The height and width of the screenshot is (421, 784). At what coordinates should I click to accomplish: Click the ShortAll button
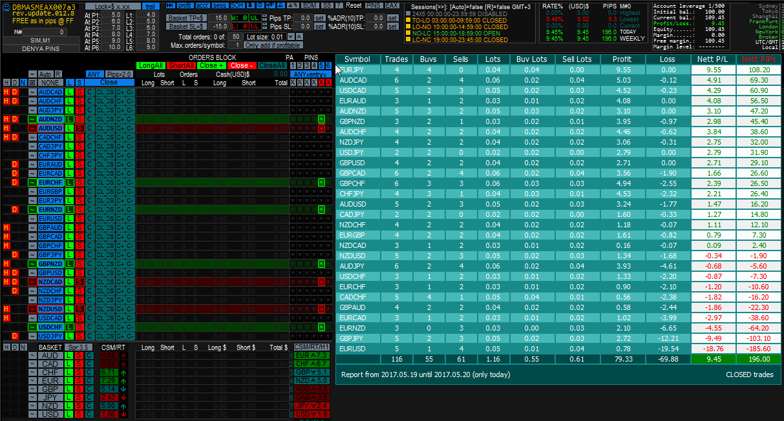pos(181,65)
